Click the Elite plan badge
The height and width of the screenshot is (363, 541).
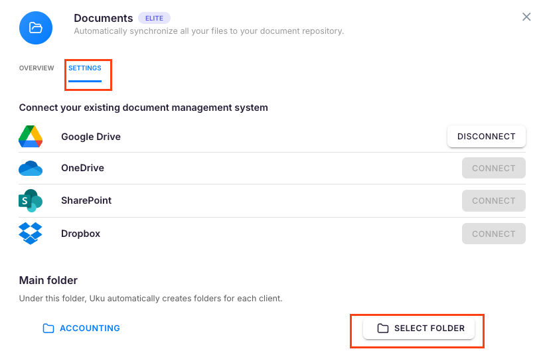coord(154,19)
